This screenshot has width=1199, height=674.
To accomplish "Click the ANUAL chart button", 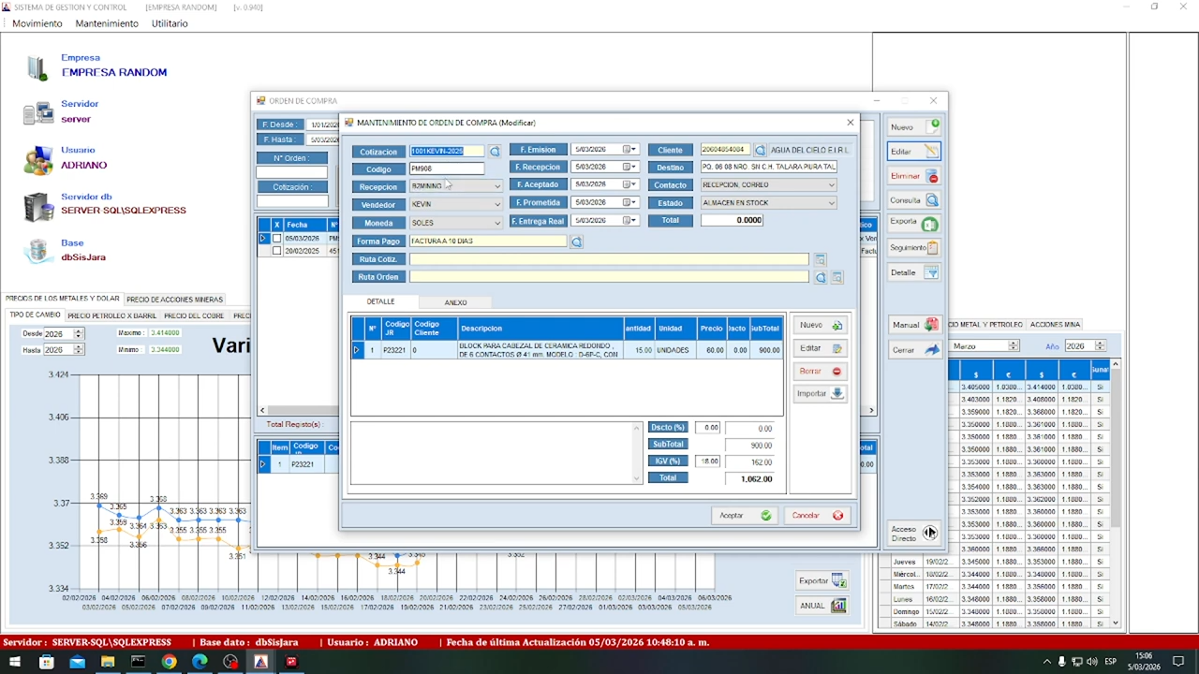I will click(822, 606).
